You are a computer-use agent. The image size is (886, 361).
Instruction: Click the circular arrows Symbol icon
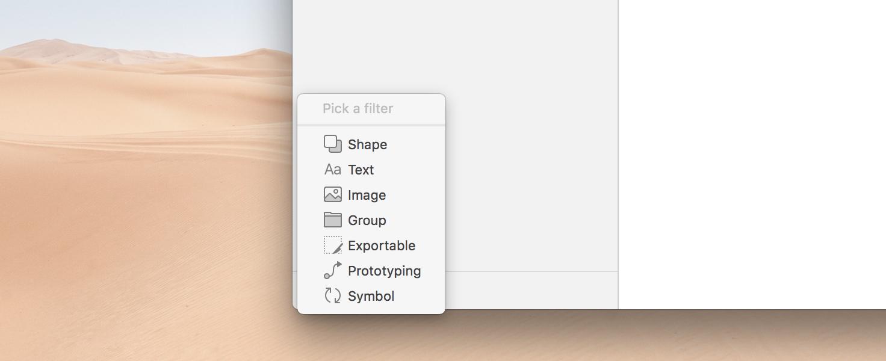[x=333, y=295]
